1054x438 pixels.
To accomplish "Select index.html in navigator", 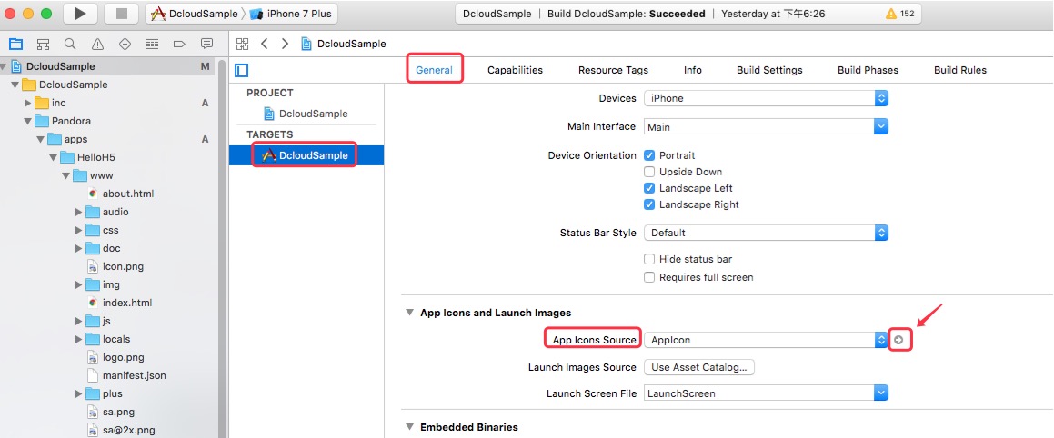I will click(x=127, y=303).
